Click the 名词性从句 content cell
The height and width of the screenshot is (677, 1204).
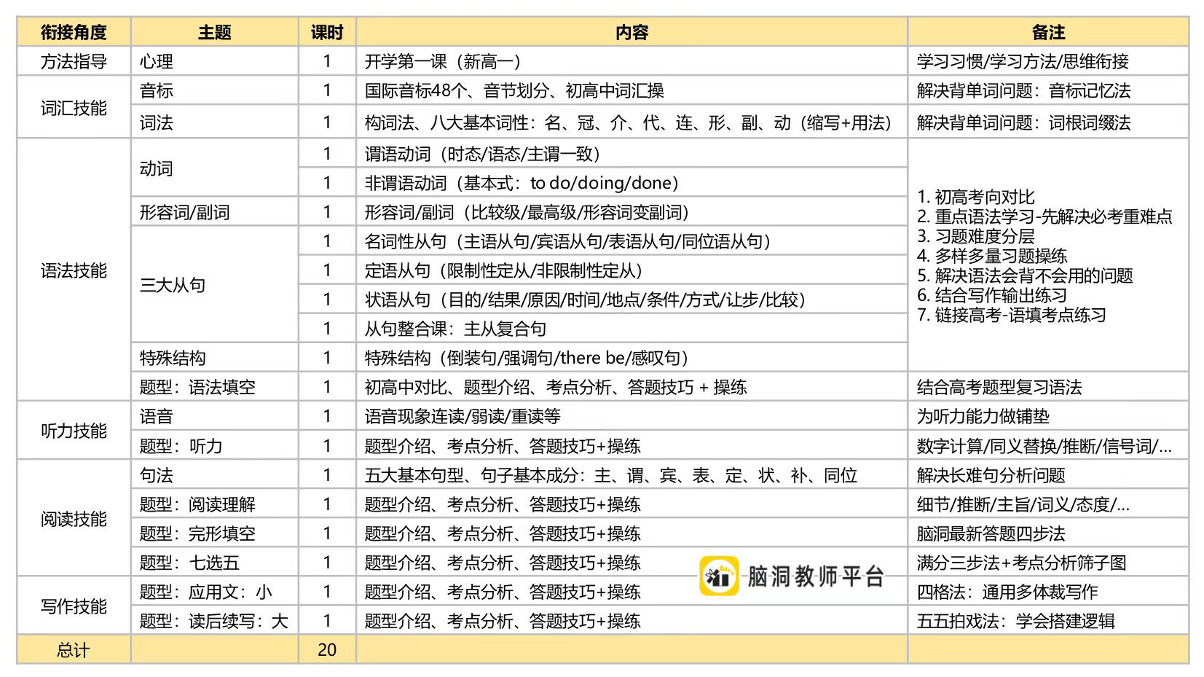631,240
